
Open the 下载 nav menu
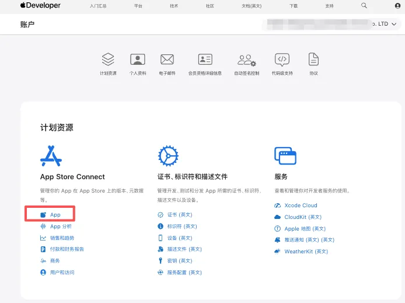(294, 6)
